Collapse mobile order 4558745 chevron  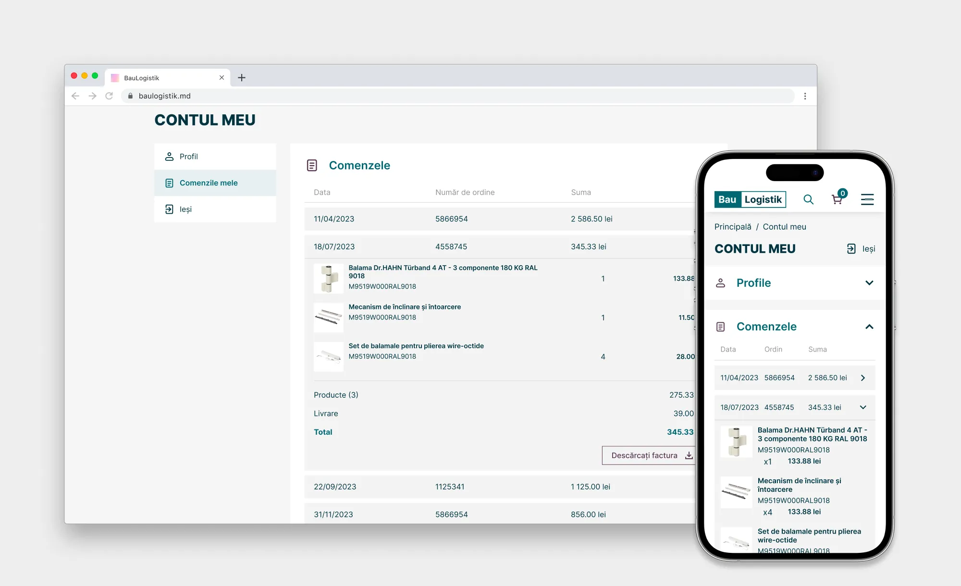click(863, 407)
